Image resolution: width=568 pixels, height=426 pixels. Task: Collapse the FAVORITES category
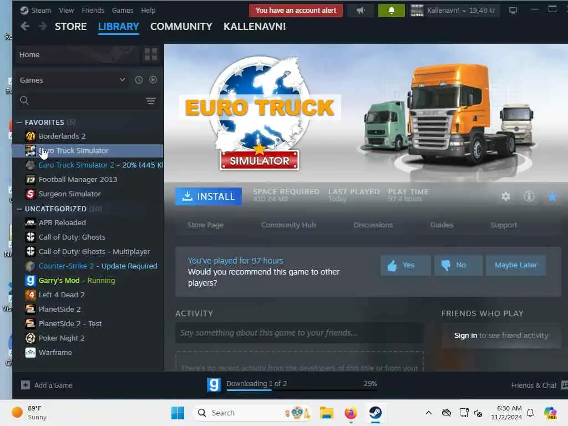click(x=19, y=123)
